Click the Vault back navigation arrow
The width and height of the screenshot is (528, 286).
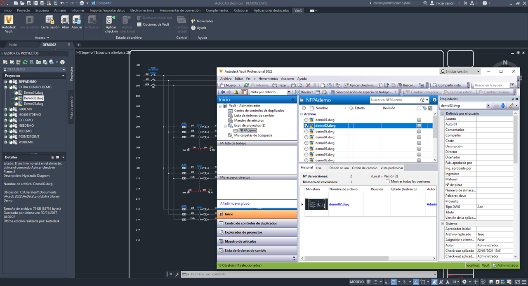click(x=223, y=92)
